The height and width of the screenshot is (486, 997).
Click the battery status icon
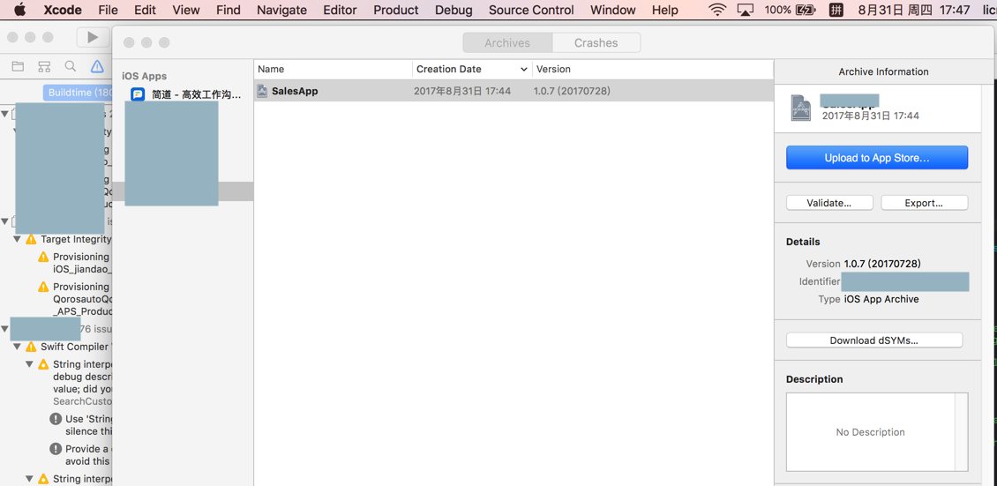pyautogui.click(x=805, y=10)
